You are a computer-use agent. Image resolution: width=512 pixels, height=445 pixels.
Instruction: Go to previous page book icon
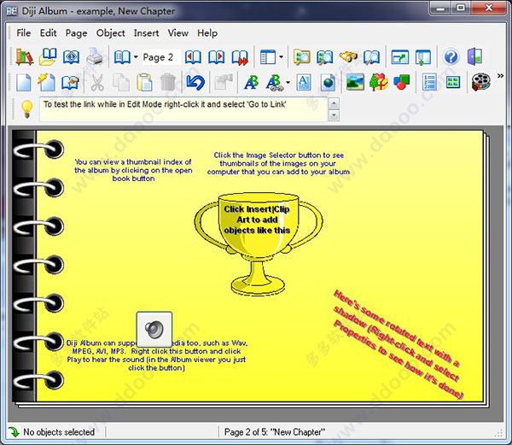193,57
